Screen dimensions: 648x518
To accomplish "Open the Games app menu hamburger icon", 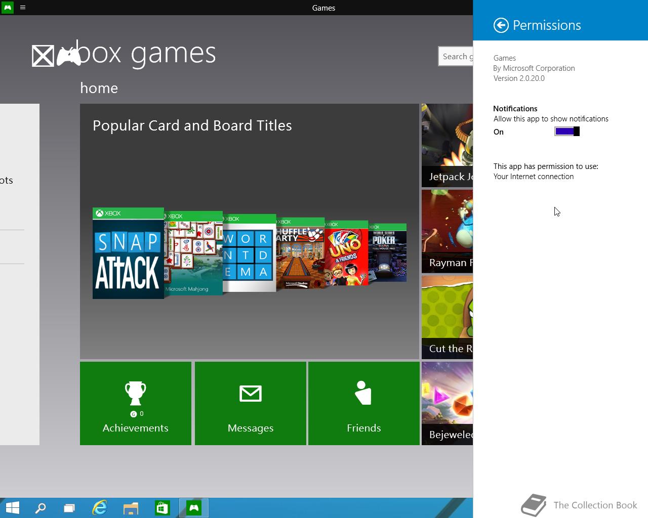I will pos(23,8).
